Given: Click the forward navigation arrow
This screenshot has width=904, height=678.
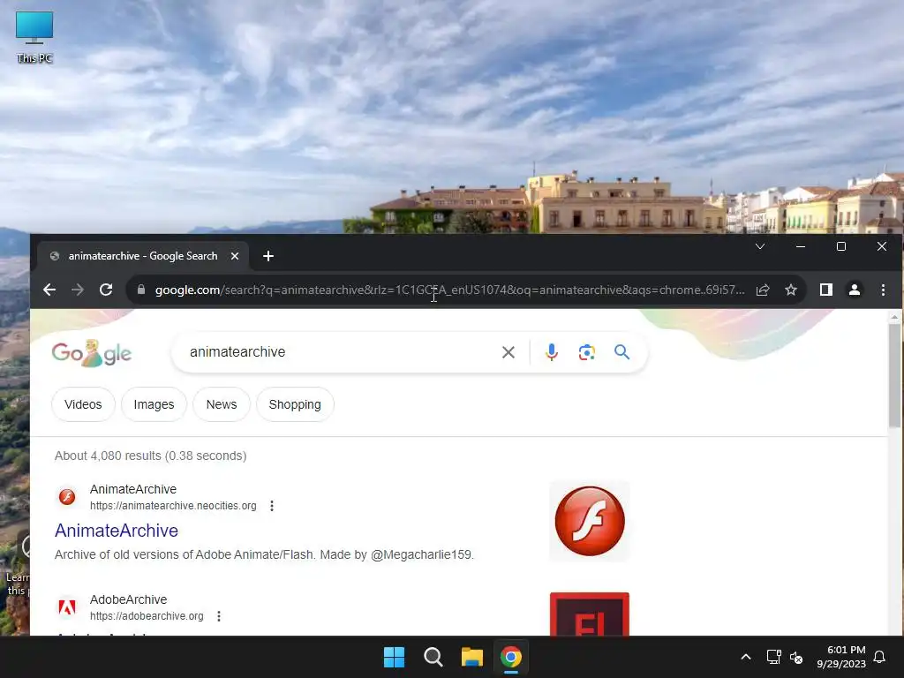Looking at the screenshot, I should point(78,290).
